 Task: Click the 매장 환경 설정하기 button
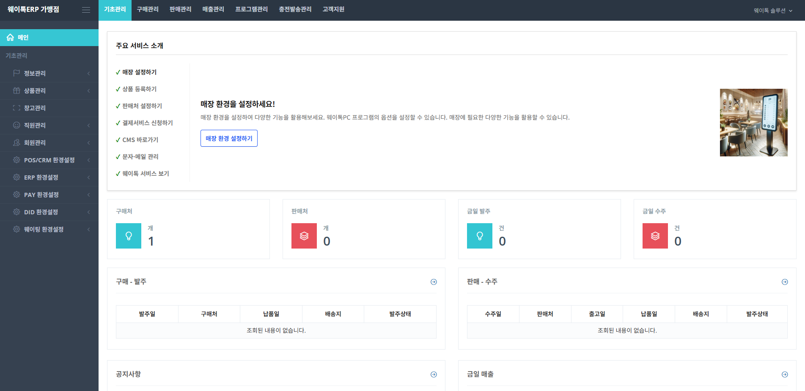click(229, 138)
